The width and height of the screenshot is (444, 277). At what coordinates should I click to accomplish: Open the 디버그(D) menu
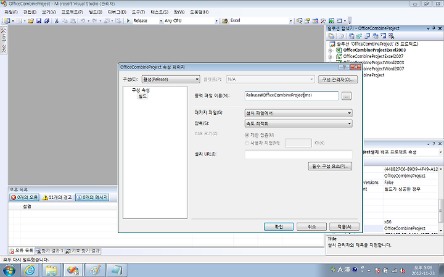pos(117,12)
